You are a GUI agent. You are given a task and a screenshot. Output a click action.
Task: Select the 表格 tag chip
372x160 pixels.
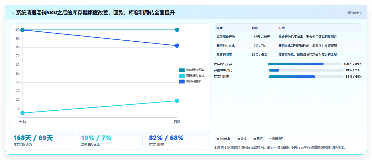pyautogui.click(x=242, y=139)
